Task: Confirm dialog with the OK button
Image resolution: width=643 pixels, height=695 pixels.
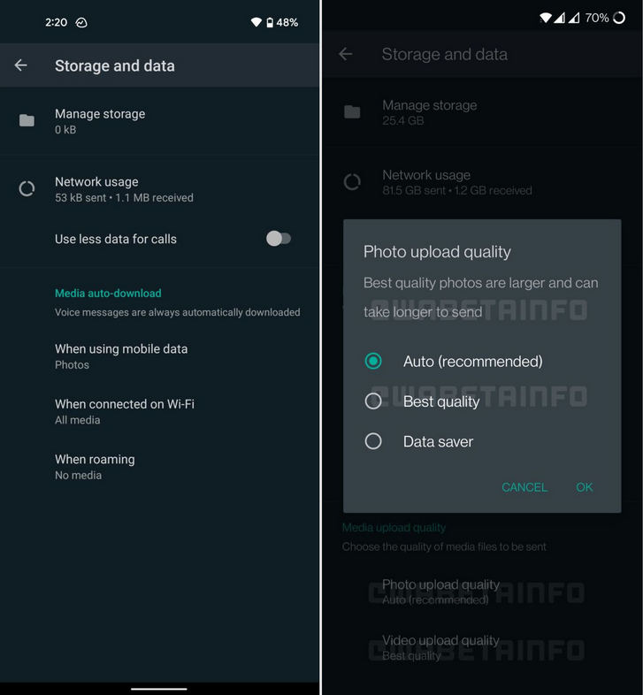Action: 584,487
